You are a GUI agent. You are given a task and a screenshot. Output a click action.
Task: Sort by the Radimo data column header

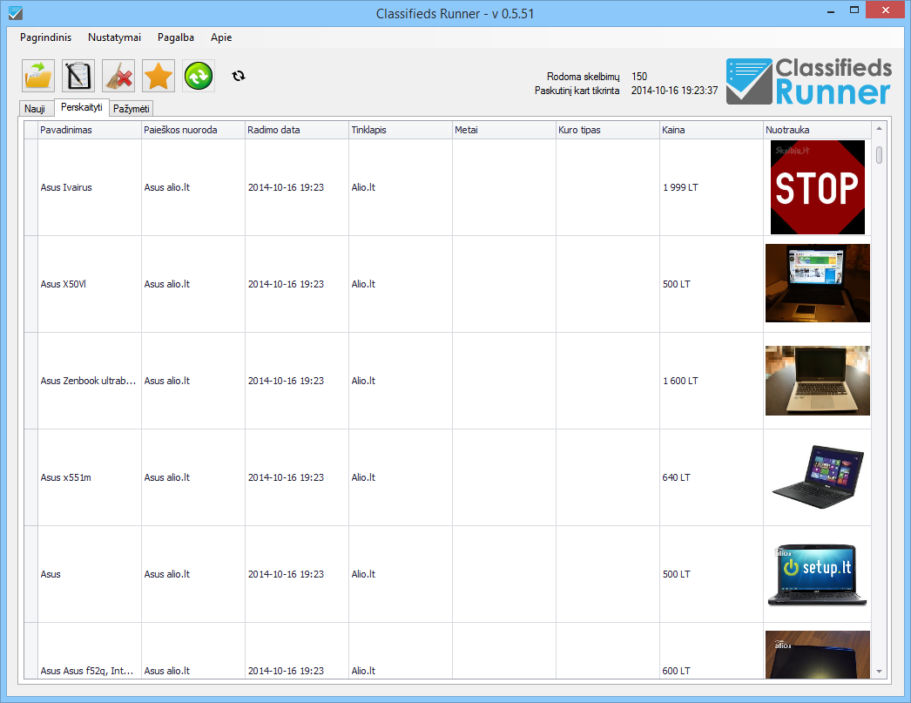point(297,130)
